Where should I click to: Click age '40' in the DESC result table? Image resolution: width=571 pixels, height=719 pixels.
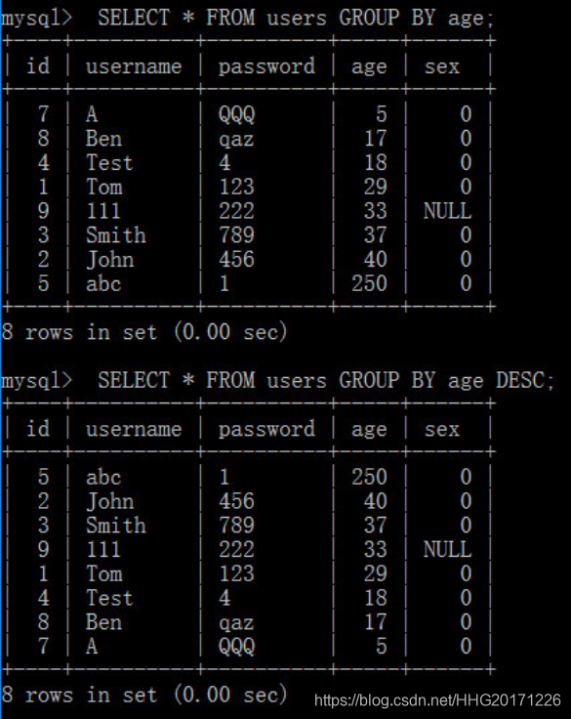[x=376, y=502]
